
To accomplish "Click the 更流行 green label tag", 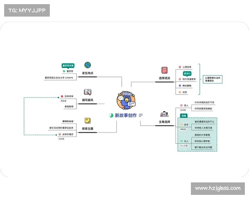I will (x=187, y=73).
